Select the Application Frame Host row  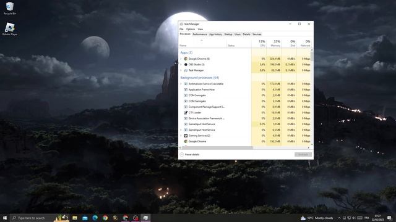point(245,89)
